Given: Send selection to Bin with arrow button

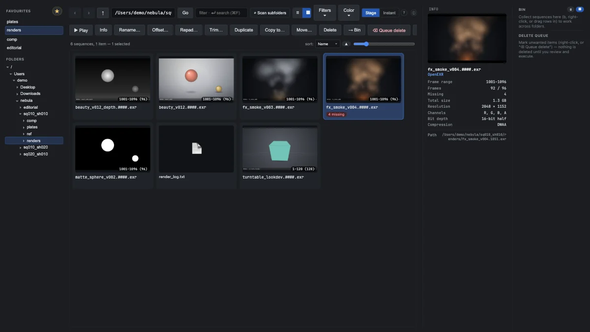Looking at the screenshot, I should (354, 30).
